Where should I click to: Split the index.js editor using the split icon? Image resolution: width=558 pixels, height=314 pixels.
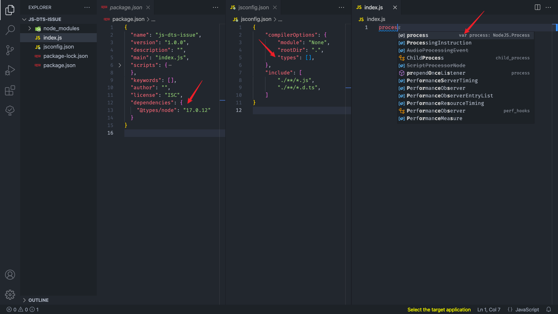(536, 7)
